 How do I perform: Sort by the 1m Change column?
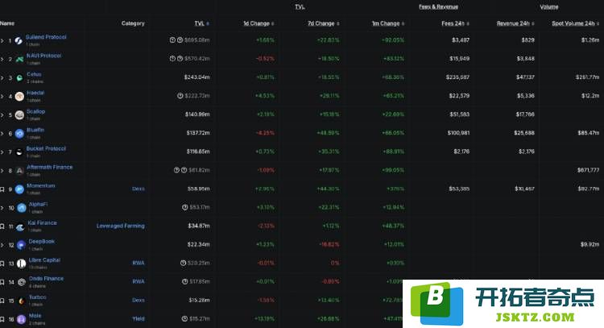coord(388,23)
